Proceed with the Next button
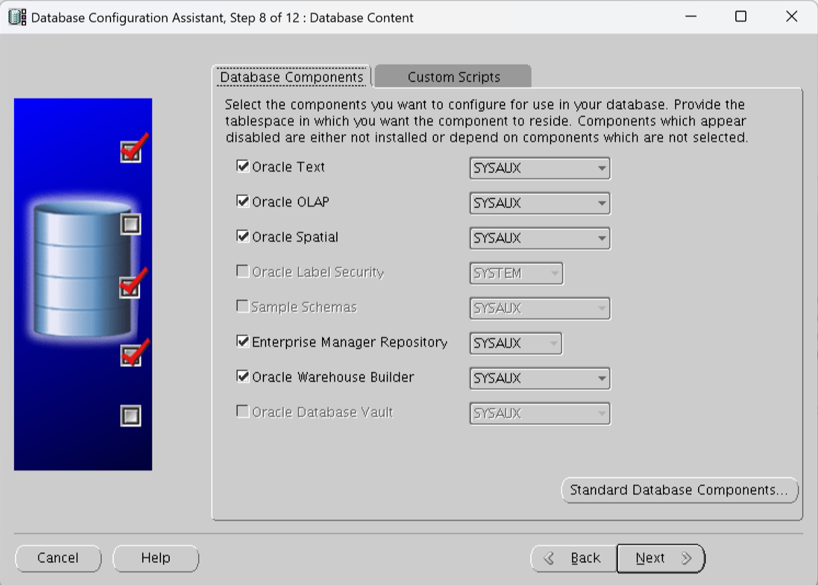818x585 pixels. pos(661,558)
